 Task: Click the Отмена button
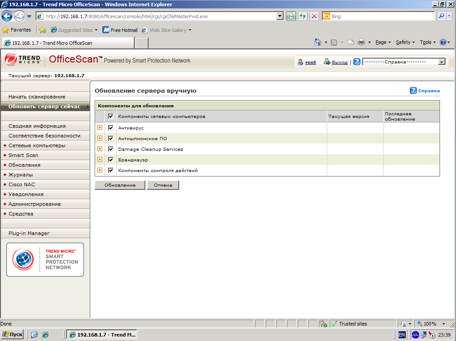click(163, 185)
